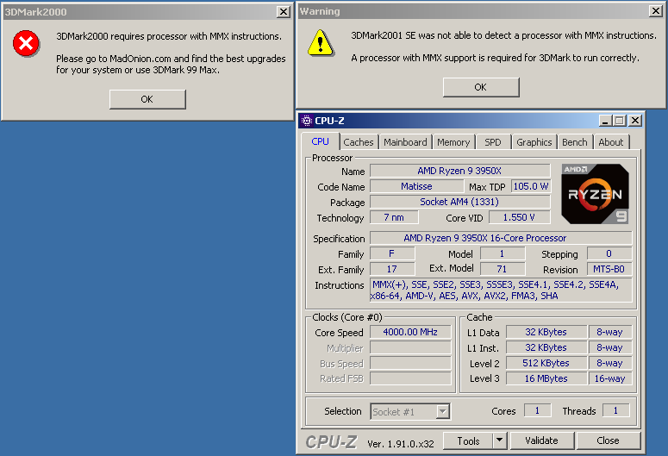Close the 3DMark2000 dialog
Viewport: 668px width, 456px height.
tap(284, 12)
